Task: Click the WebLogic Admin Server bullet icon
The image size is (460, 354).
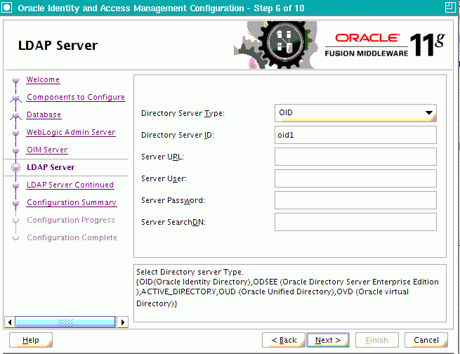Action: point(16,133)
